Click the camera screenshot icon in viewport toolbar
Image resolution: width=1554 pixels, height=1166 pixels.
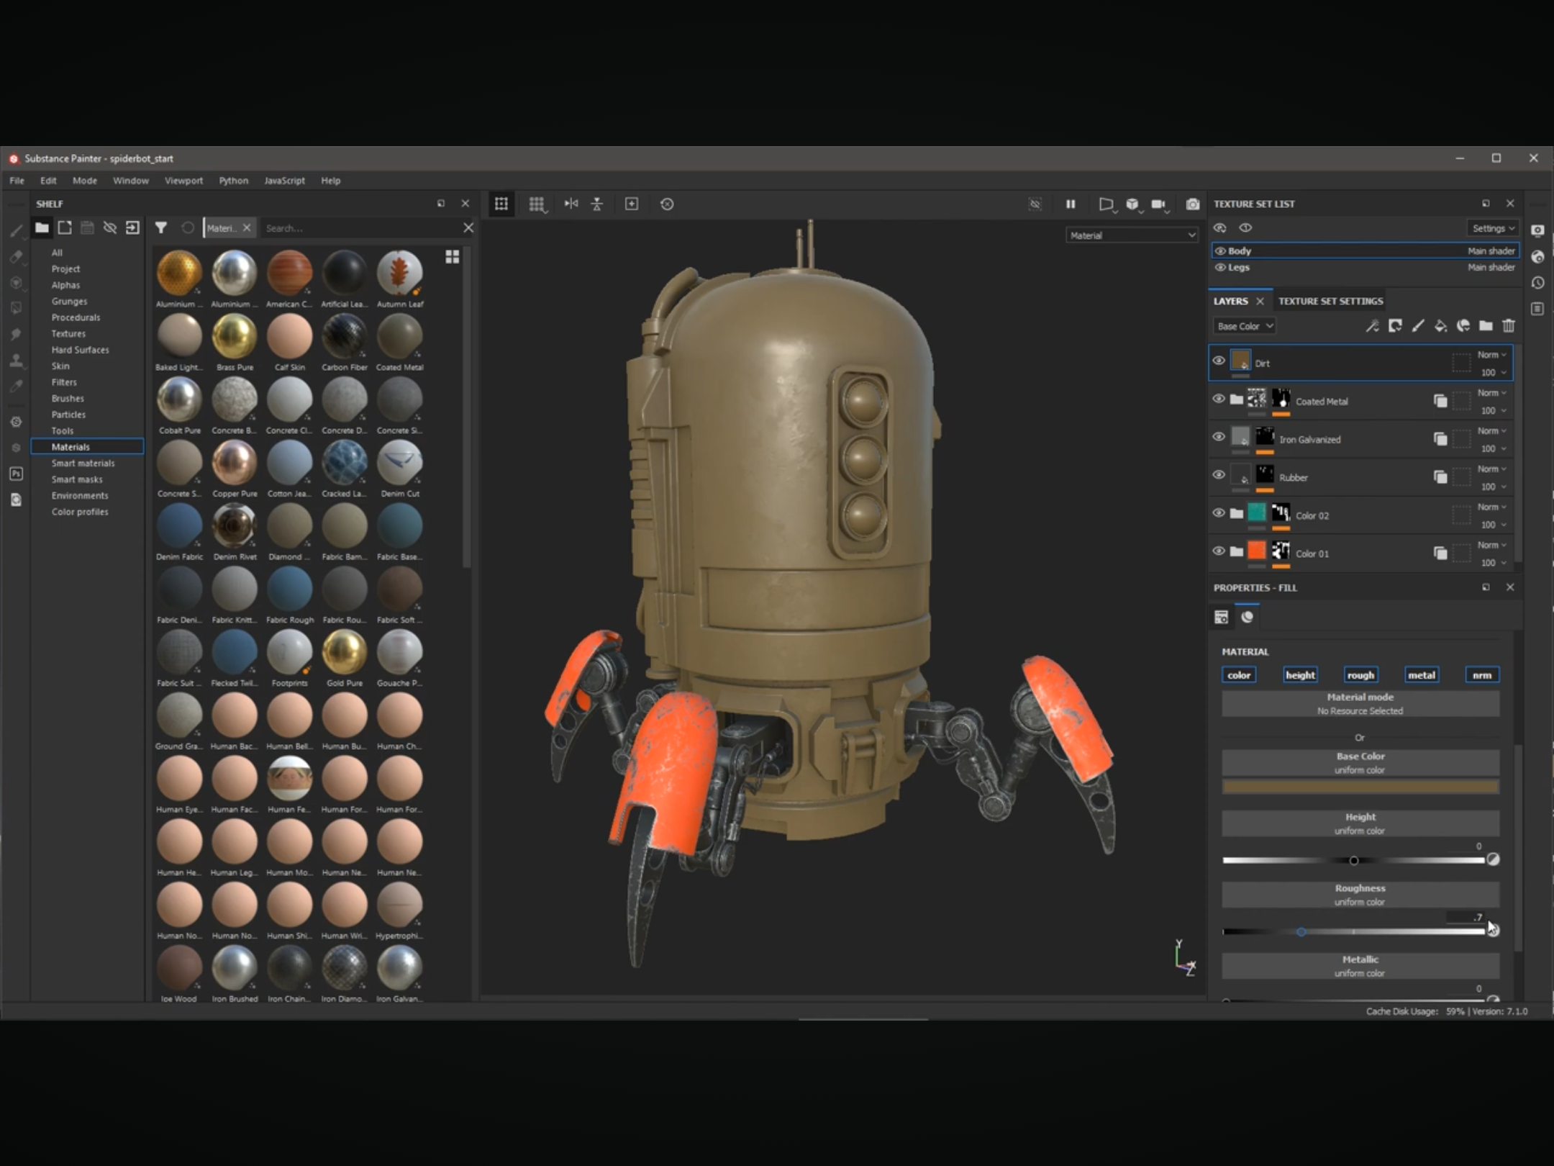[1192, 204]
